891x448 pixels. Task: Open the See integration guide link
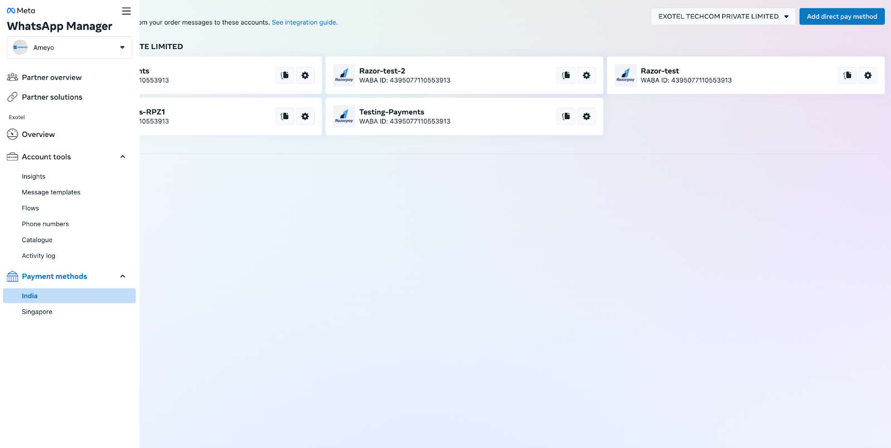[305, 23]
